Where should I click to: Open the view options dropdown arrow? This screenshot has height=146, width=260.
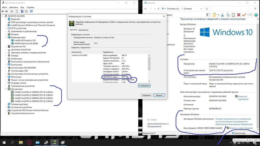tap(218, 15)
